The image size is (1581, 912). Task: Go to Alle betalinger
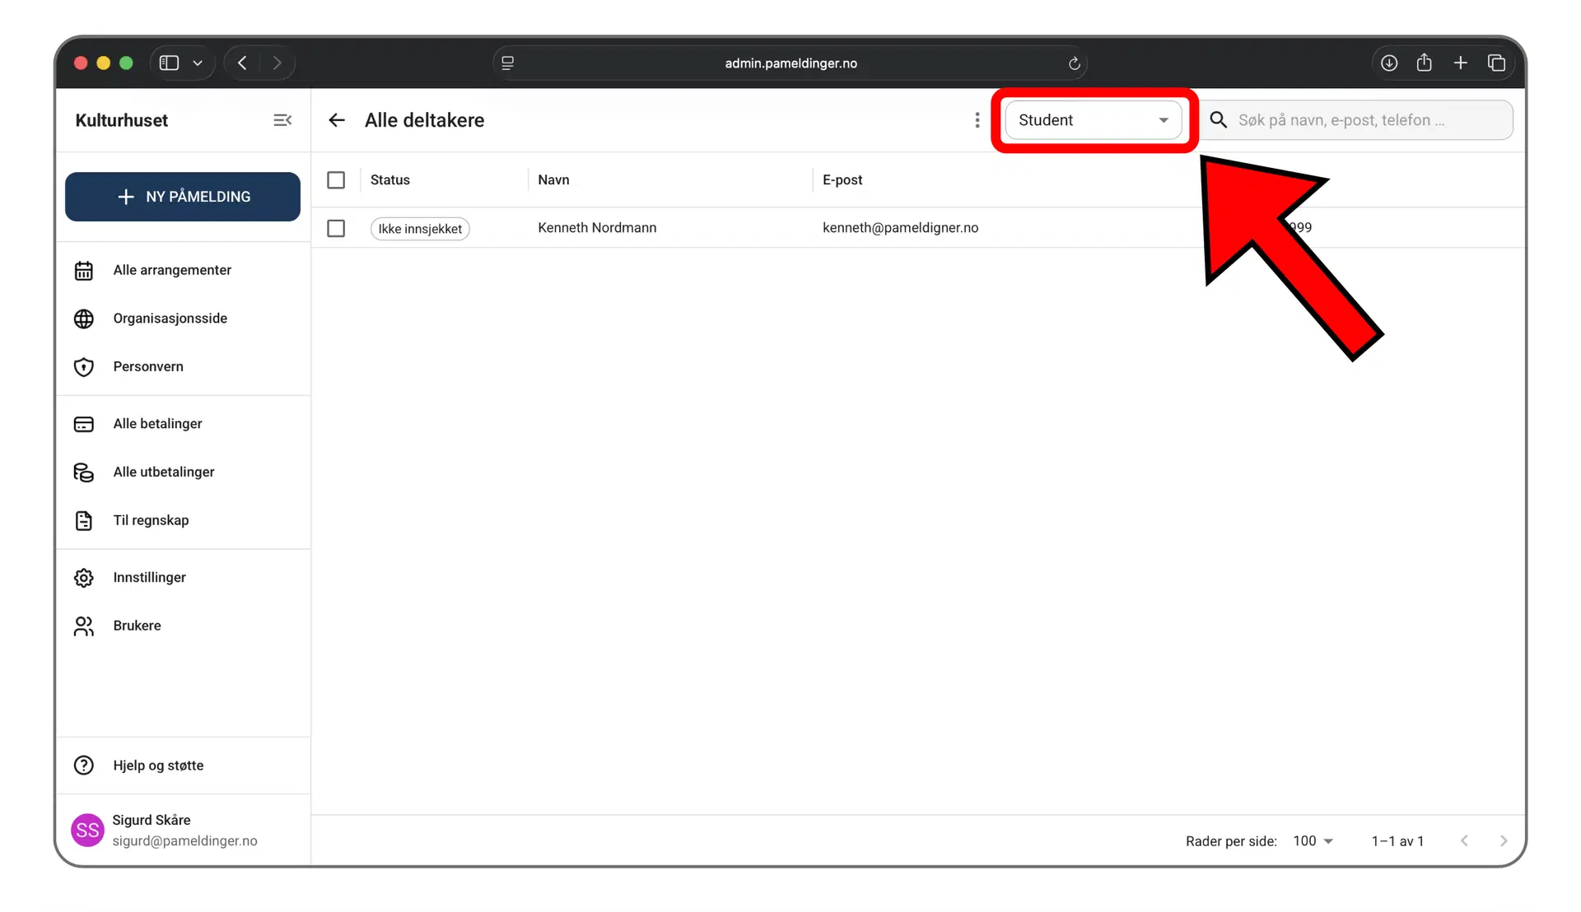click(x=157, y=424)
